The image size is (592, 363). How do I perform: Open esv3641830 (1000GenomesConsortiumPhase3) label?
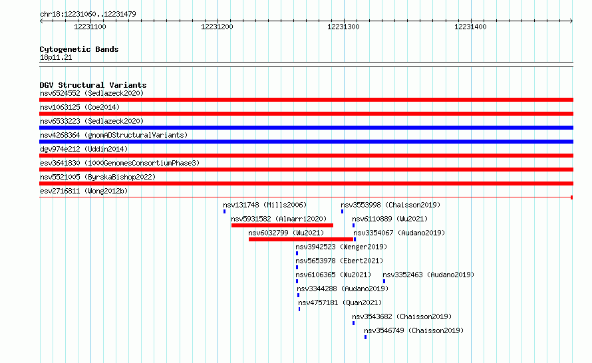click(120, 163)
